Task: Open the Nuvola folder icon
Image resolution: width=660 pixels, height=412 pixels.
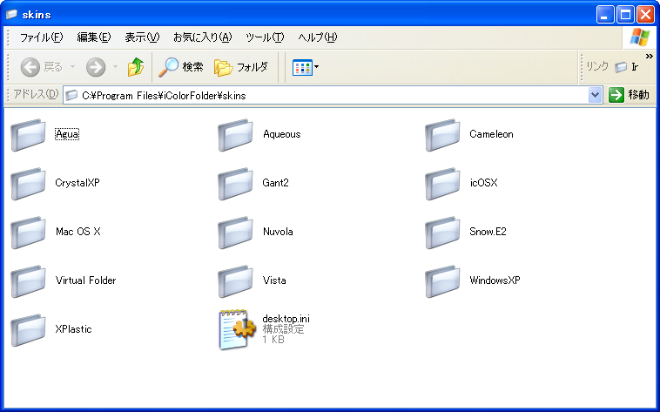Action: [235, 233]
